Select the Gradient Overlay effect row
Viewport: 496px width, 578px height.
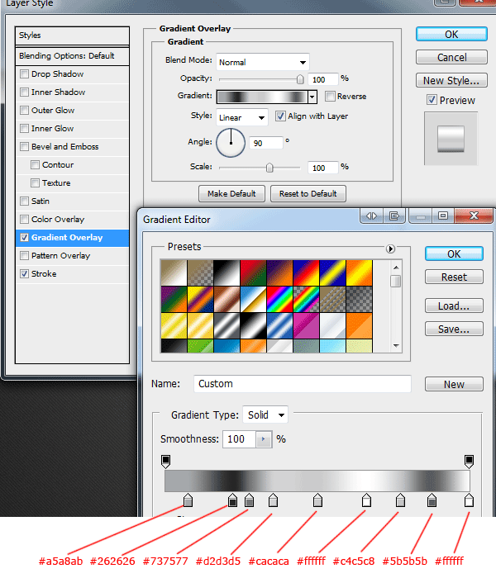[73, 238]
